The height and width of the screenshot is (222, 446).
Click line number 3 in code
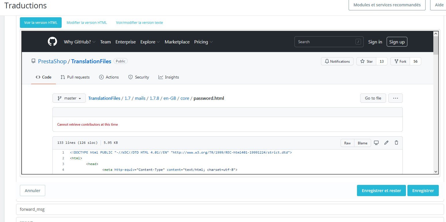pyautogui.click(x=63, y=164)
